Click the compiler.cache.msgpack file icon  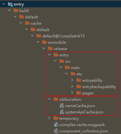tap(56, 125)
